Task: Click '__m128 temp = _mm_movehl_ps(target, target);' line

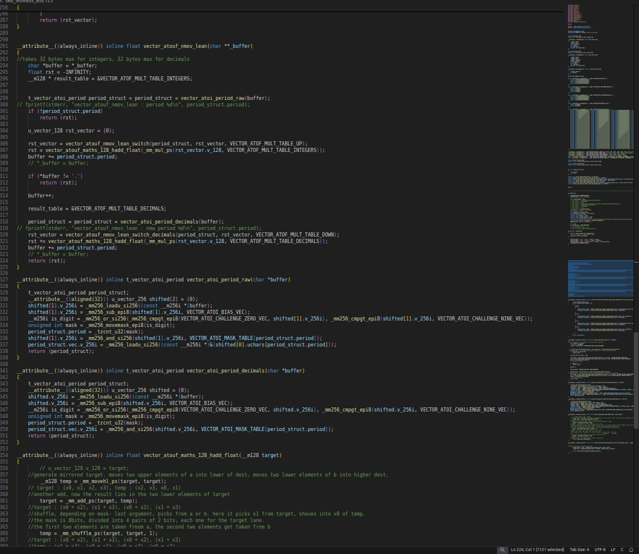Action: pyautogui.click(x=103, y=481)
